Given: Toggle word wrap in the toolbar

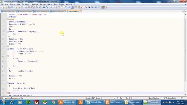Looking at the screenshot, I should tap(66, 7).
